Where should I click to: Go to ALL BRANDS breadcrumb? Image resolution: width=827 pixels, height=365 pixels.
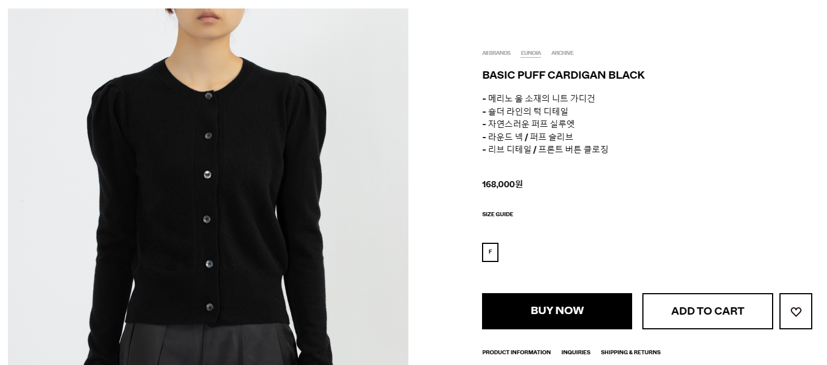(x=496, y=53)
